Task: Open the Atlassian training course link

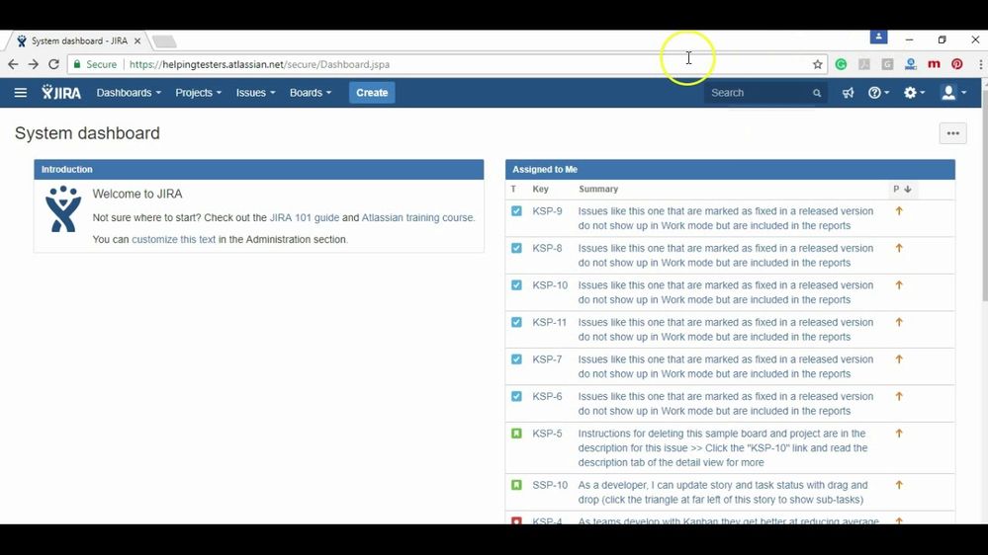Action: (x=417, y=217)
